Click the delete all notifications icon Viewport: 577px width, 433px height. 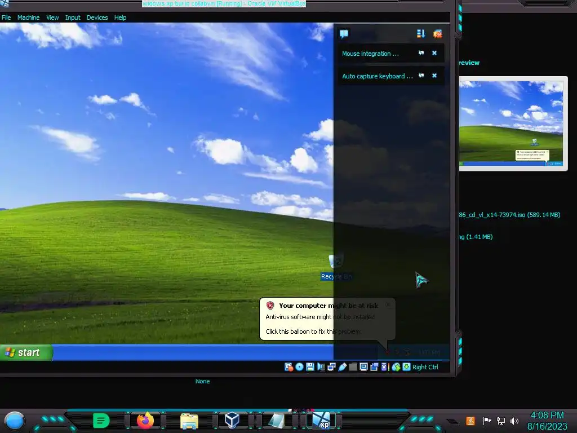point(437,34)
